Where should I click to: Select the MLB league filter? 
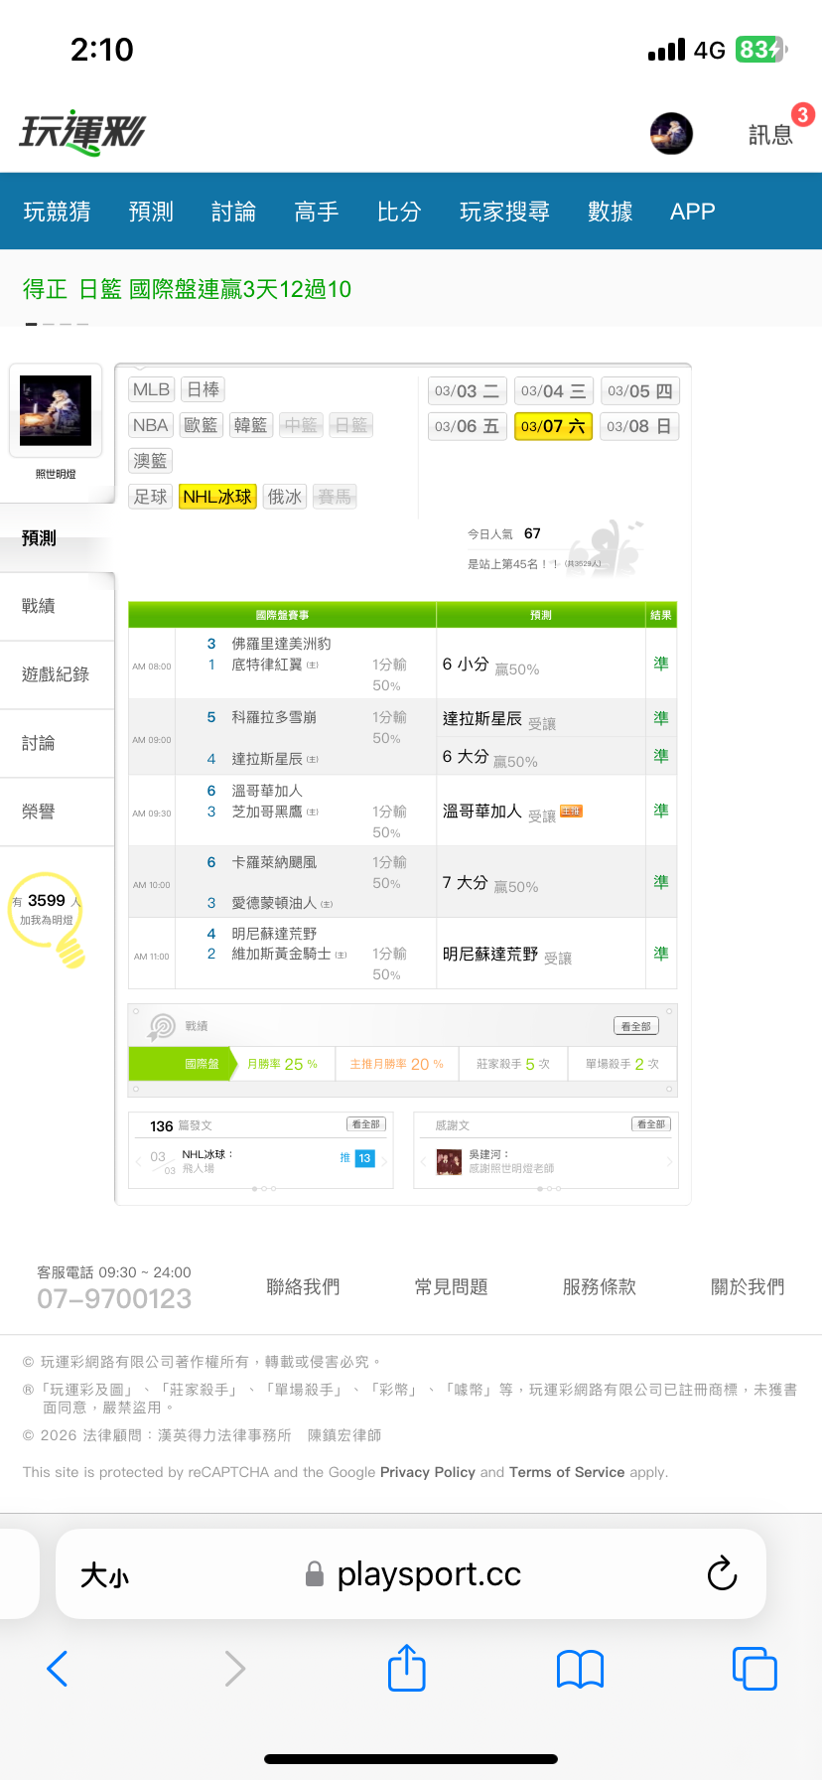[x=152, y=389]
